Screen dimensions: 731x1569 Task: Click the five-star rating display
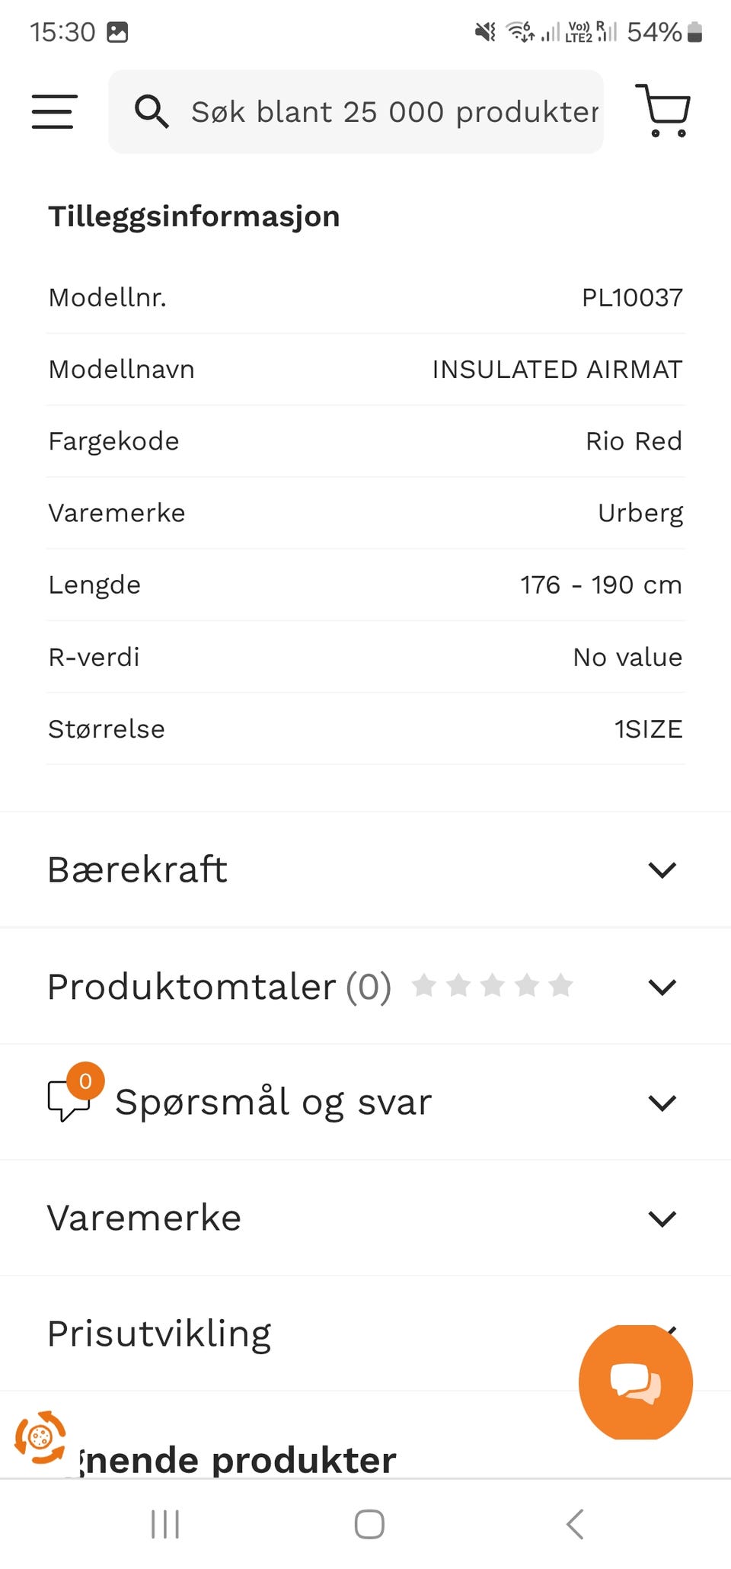(x=492, y=985)
